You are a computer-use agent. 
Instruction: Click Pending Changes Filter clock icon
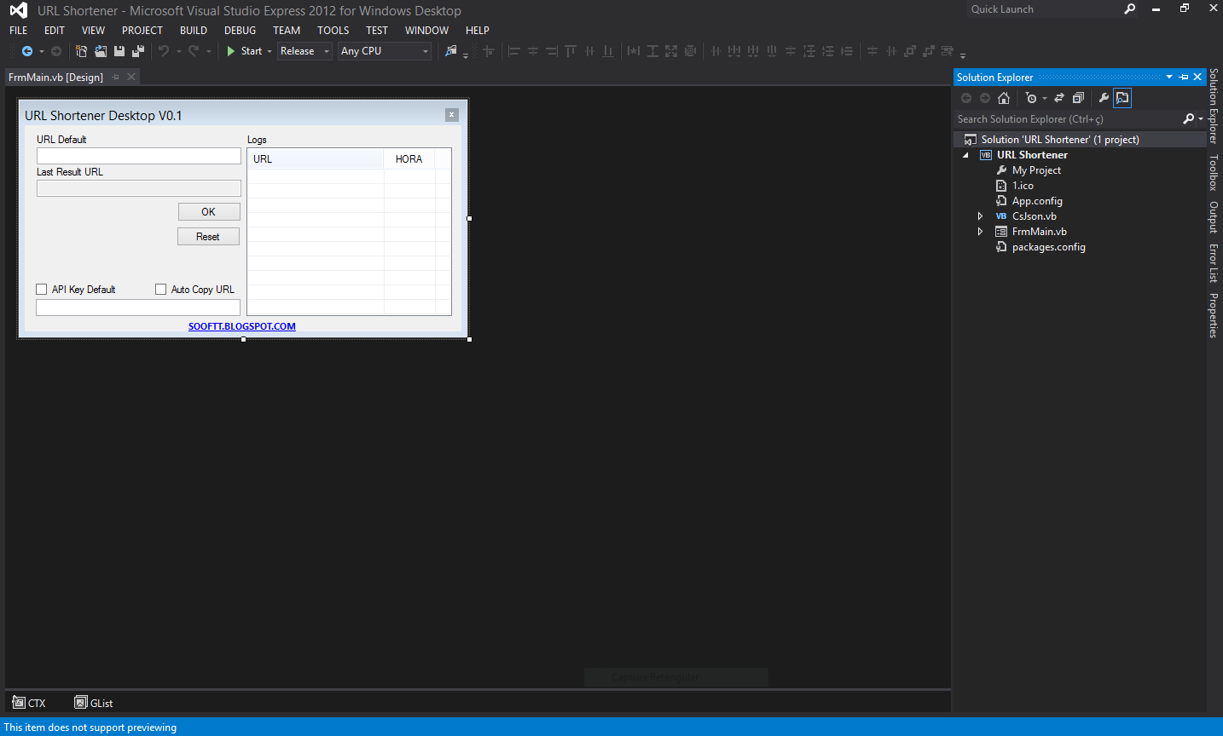tap(1031, 98)
